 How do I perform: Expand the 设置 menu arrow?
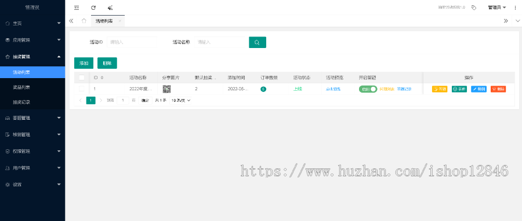[59, 185]
